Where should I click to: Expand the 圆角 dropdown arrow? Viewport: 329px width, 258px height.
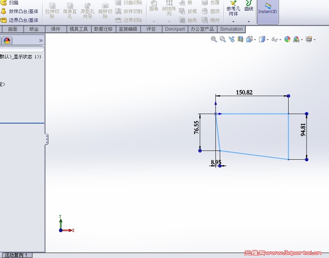click(x=154, y=21)
